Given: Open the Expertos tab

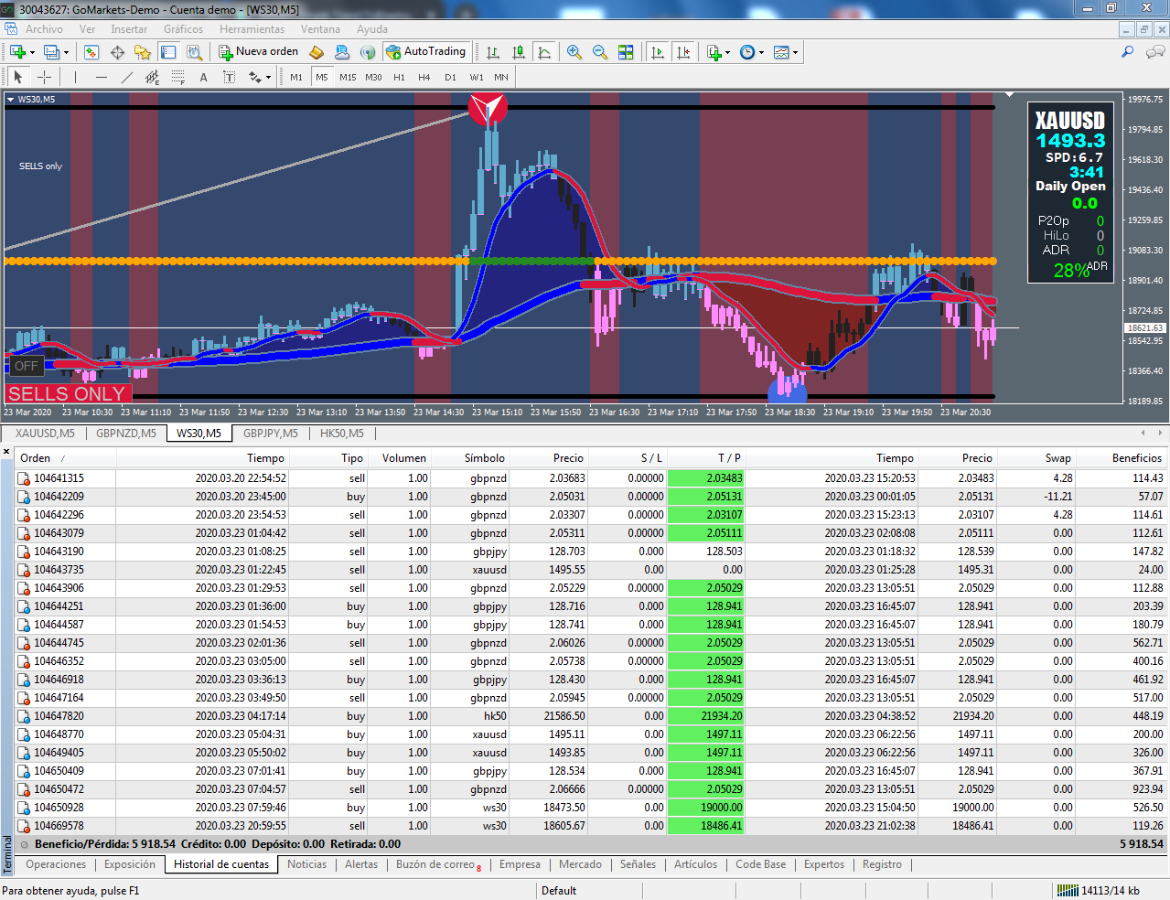Looking at the screenshot, I should (824, 864).
